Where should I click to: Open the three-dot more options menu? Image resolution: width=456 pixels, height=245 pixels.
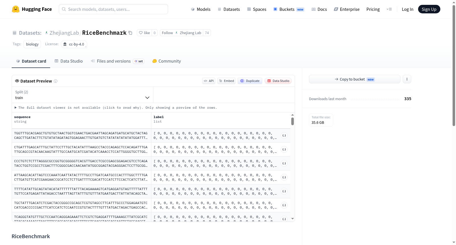pyautogui.click(x=407, y=79)
